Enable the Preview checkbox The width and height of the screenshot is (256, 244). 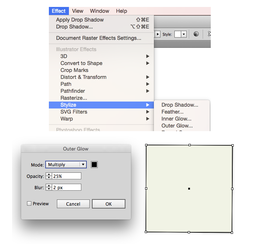pos(29,203)
